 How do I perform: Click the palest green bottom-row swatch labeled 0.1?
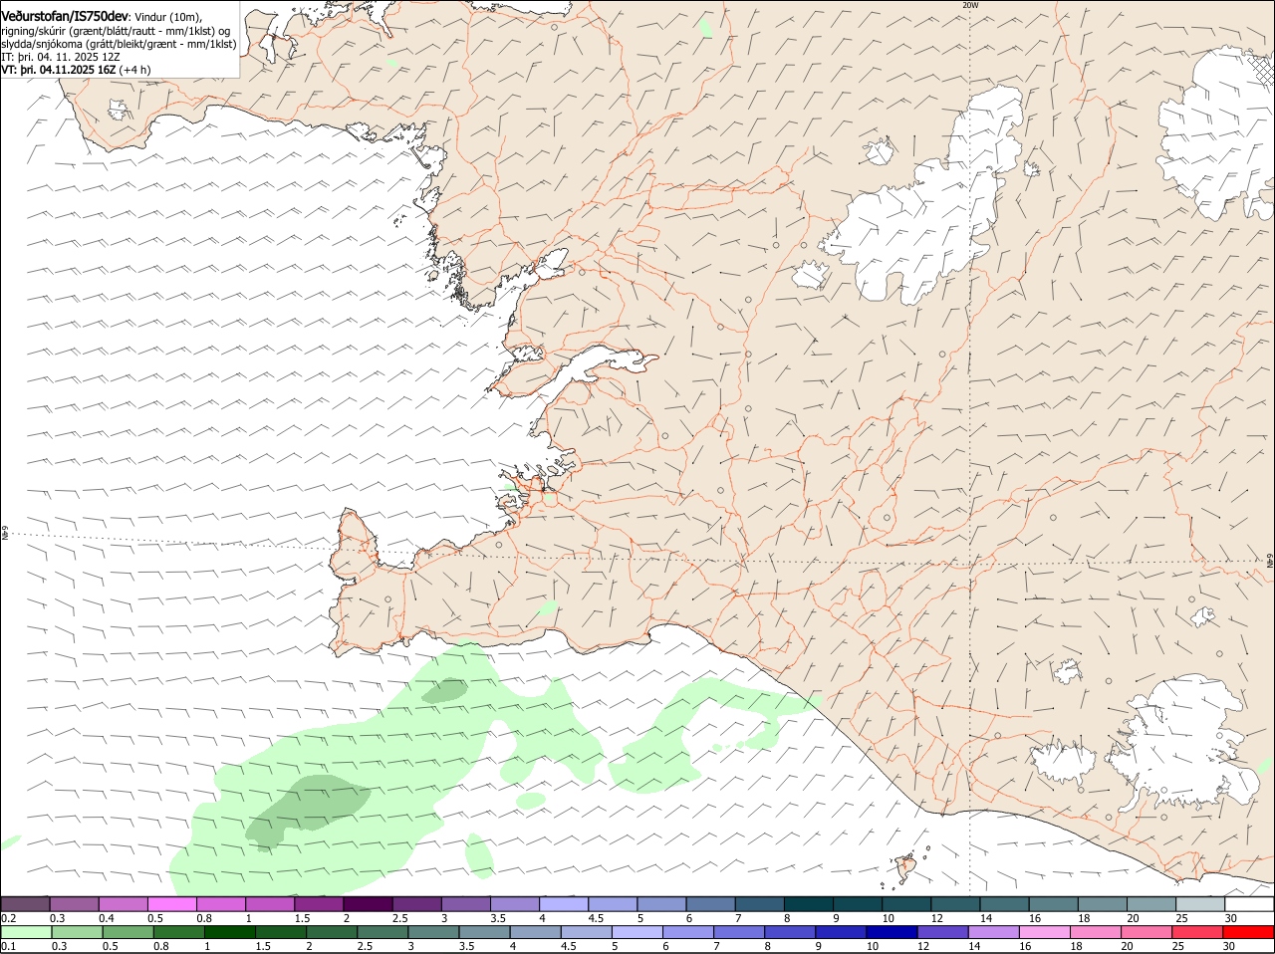pyautogui.click(x=26, y=932)
